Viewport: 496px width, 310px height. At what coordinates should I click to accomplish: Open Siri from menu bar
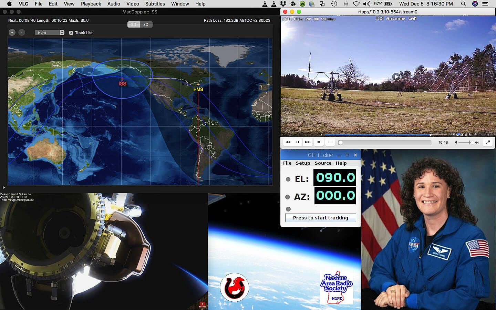(x=475, y=4)
